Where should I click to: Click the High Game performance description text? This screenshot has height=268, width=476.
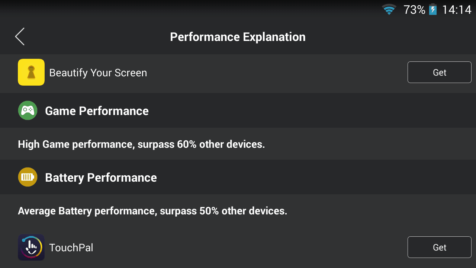[x=141, y=144]
